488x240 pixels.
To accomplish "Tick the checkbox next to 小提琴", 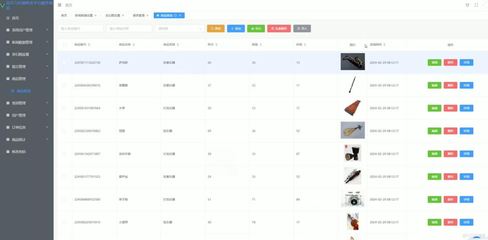I will pyautogui.click(x=64, y=222).
